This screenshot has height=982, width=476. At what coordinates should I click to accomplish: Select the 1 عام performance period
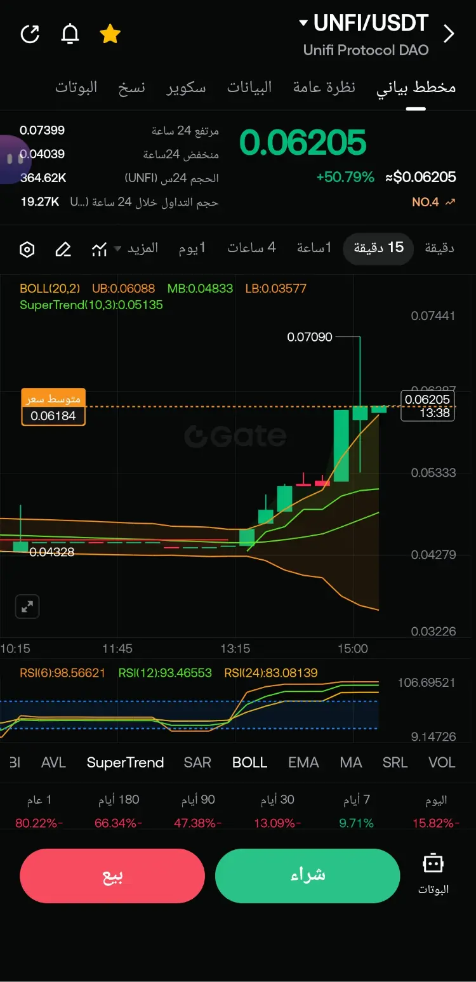pos(39,811)
